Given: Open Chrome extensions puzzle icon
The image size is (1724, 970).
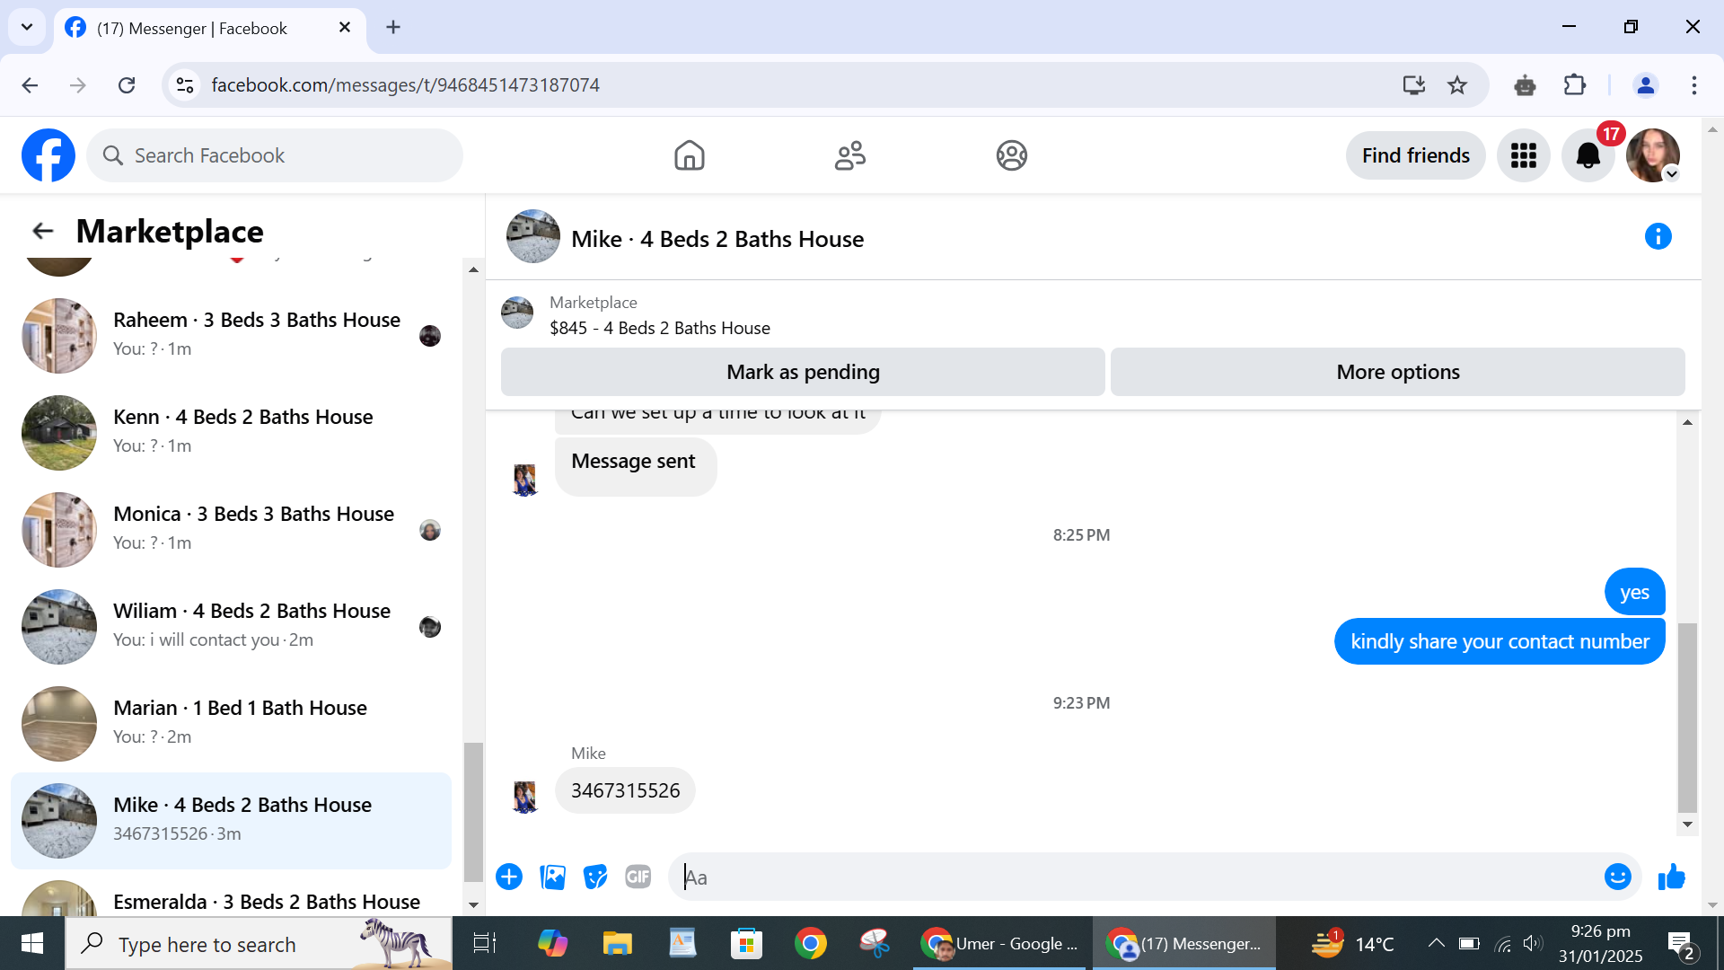Looking at the screenshot, I should pos(1575,85).
